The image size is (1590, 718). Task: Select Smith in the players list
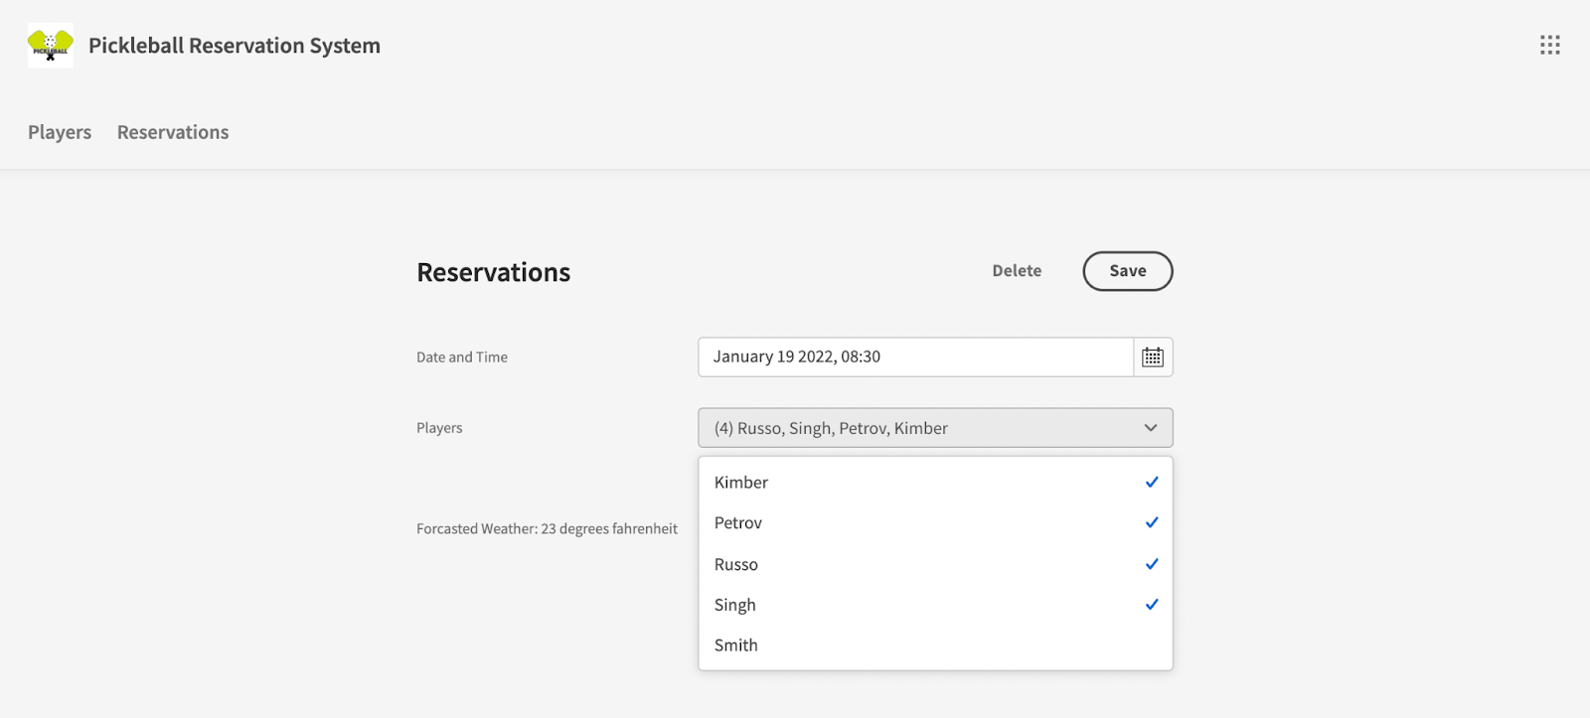point(736,646)
